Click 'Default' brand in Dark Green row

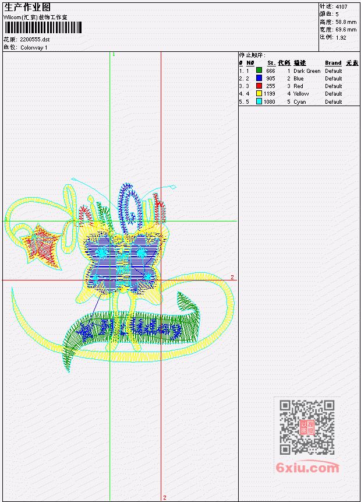pyautogui.click(x=334, y=71)
